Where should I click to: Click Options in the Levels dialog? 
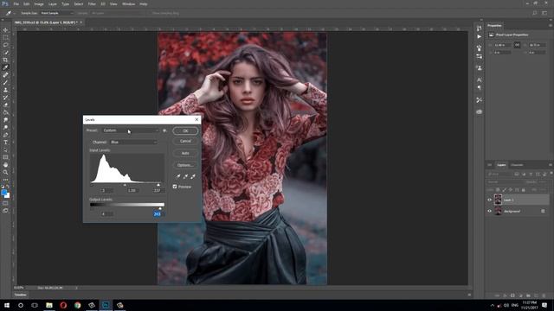(185, 165)
